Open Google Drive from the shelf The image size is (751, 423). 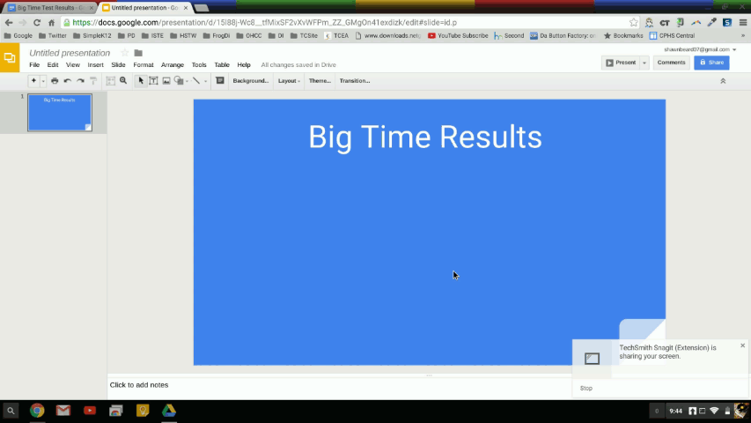tap(168, 411)
